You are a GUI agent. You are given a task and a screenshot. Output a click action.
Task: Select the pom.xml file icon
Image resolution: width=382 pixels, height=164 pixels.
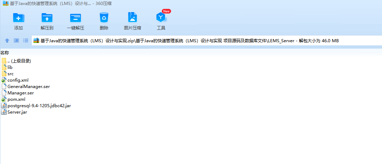pos(4,99)
